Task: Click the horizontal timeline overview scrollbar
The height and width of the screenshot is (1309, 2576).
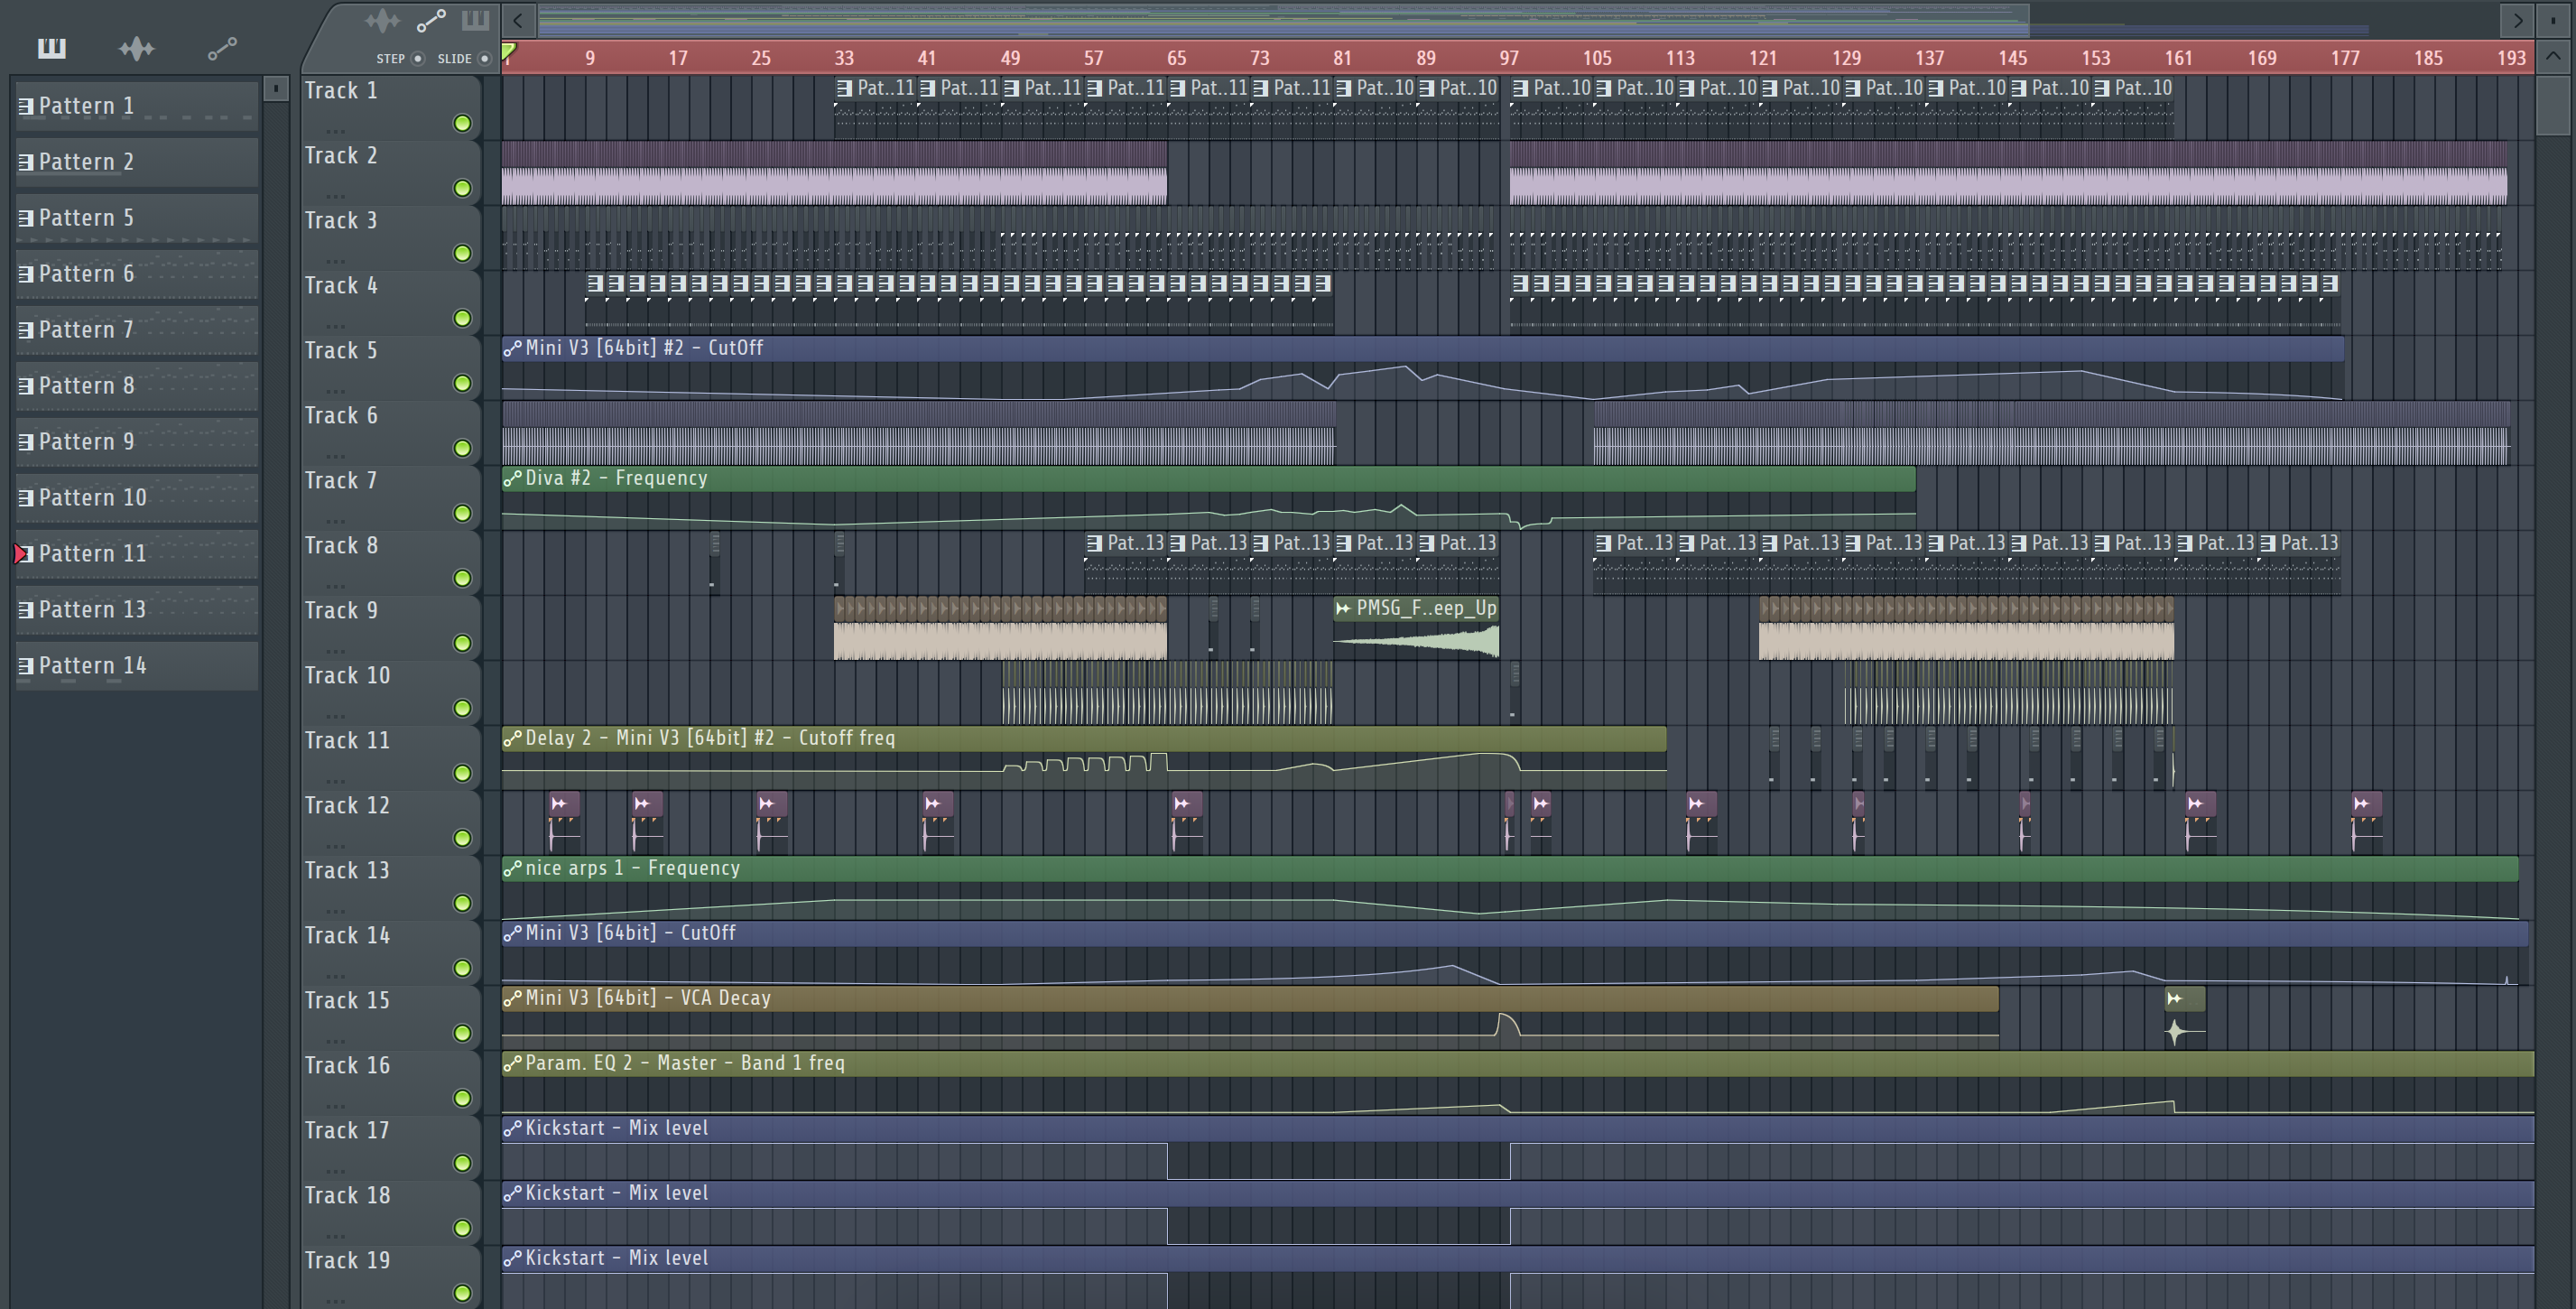Action: (1284, 19)
